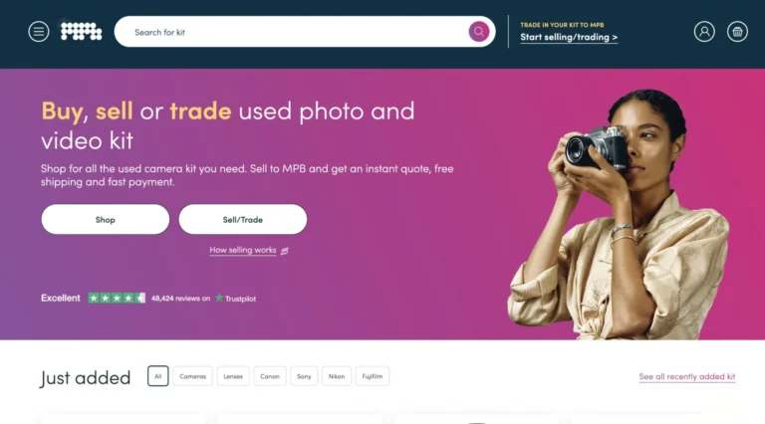Screen dimensions: 765x424
Task: Filter just added by Fujifilm
Action: pos(373,376)
